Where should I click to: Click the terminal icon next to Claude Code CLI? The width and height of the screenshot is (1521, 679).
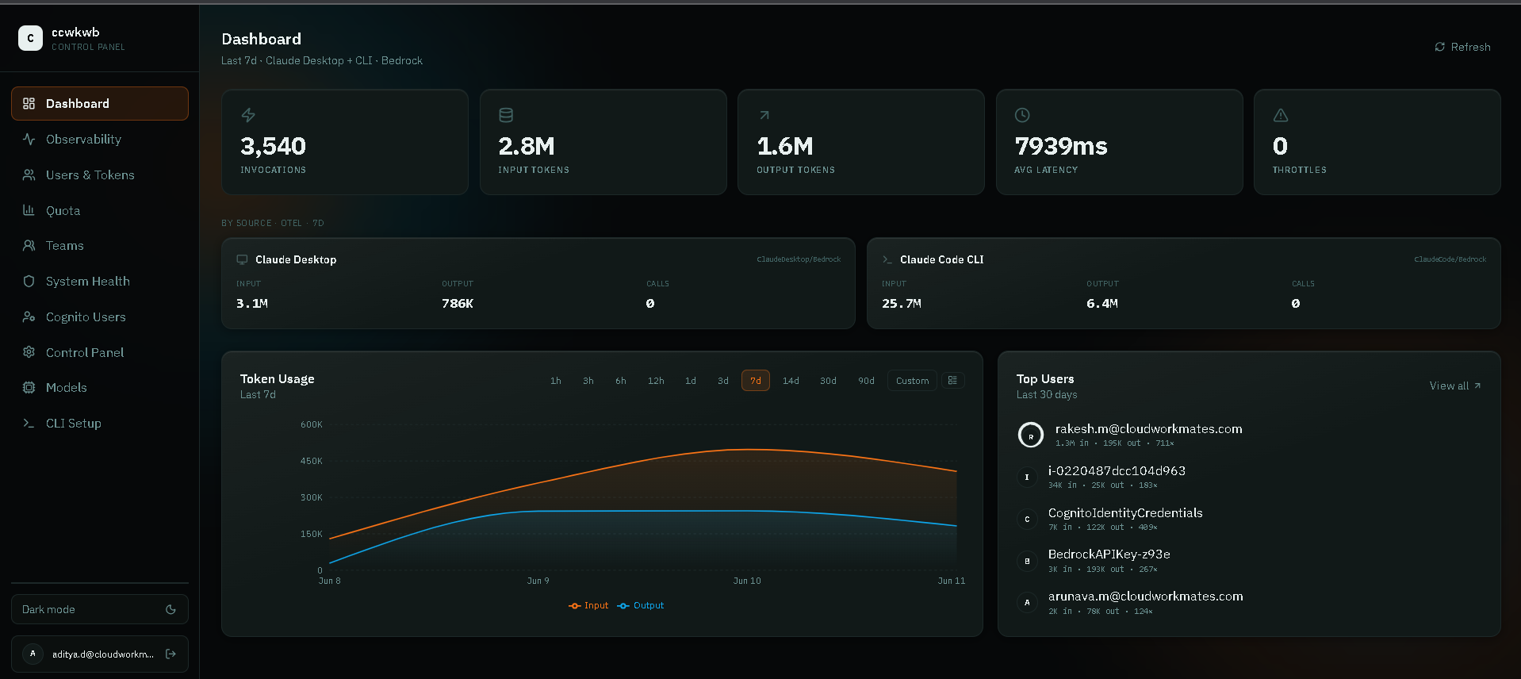(887, 259)
